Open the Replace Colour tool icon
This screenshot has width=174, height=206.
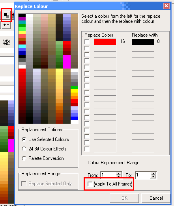pyautogui.click(x=6, y=15)
